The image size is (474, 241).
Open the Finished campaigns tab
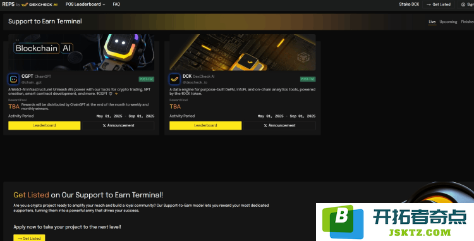point(467,22)
